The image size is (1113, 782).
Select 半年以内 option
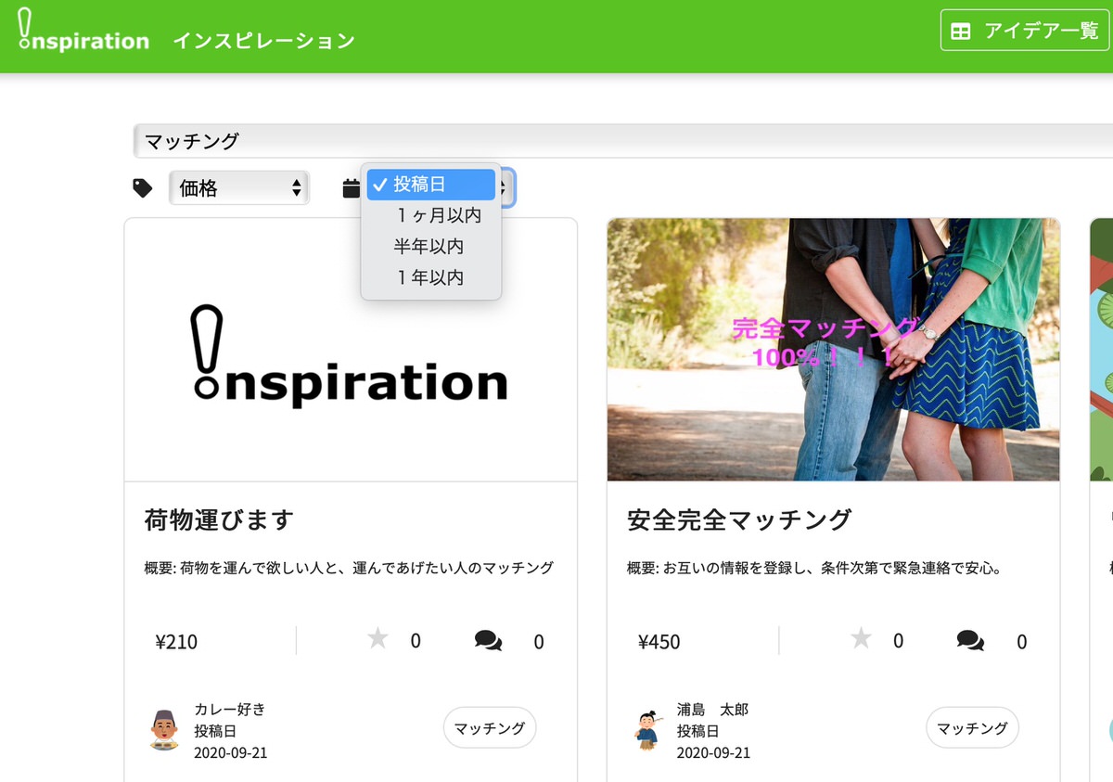[x=431, y=247]
